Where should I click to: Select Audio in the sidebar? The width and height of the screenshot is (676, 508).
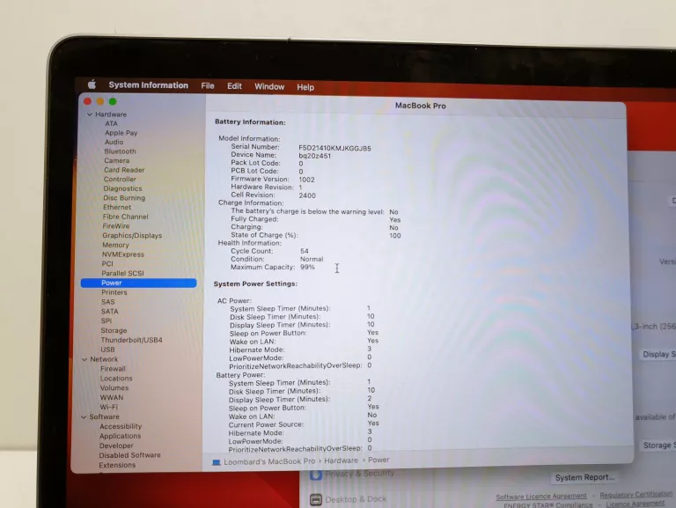[x=114, y=142]
